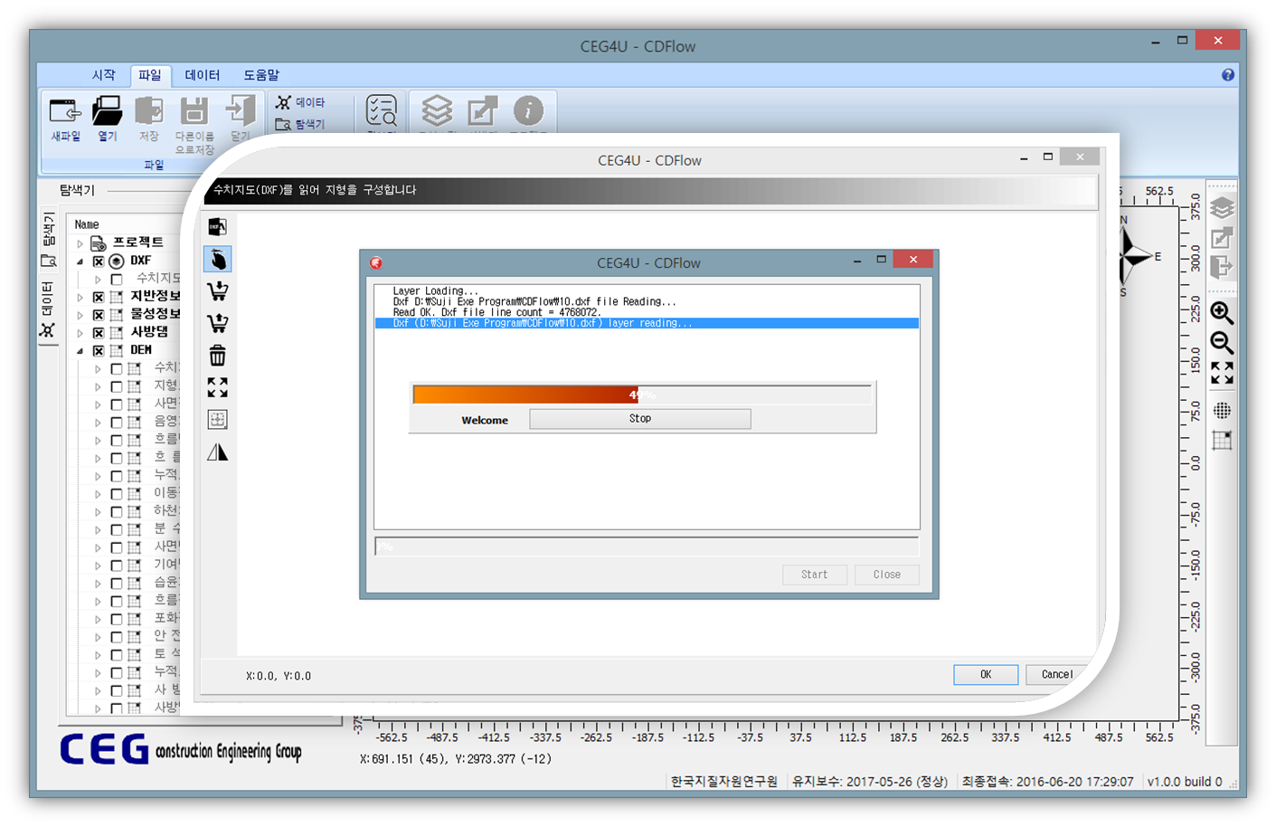Switch to the 시작 ribbon tab
This screenshot has height=827, width=1276.
pos(104,75)
